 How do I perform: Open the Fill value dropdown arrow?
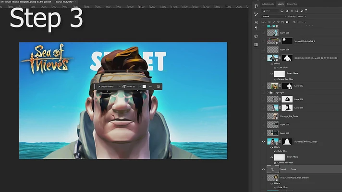(305, 22)
